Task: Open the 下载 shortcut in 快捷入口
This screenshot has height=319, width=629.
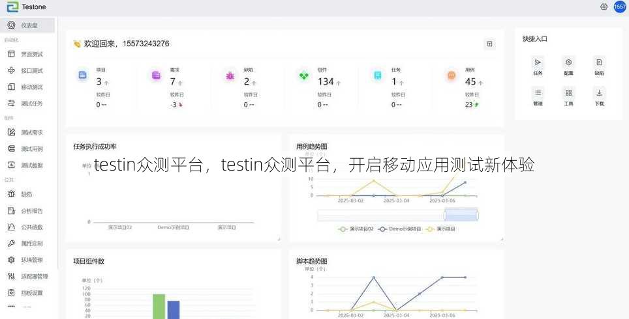Action: click(x=599, y=96)
